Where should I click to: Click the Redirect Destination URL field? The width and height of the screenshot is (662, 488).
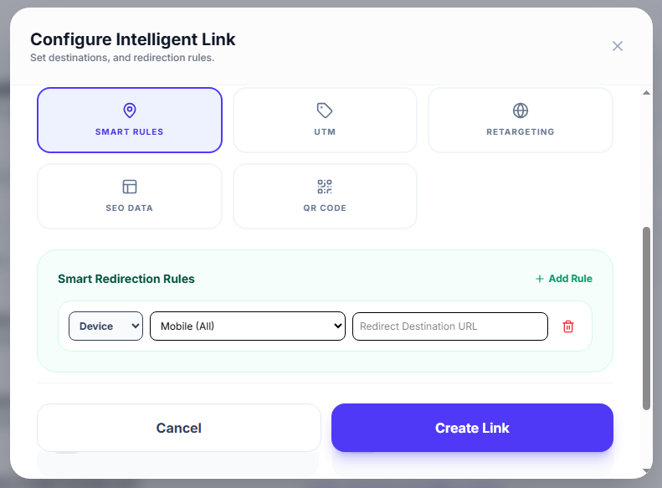(450, 326)
